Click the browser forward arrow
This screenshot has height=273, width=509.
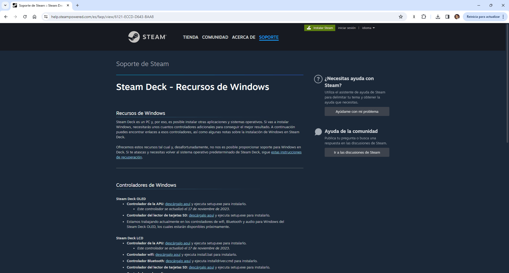[15, 17]
